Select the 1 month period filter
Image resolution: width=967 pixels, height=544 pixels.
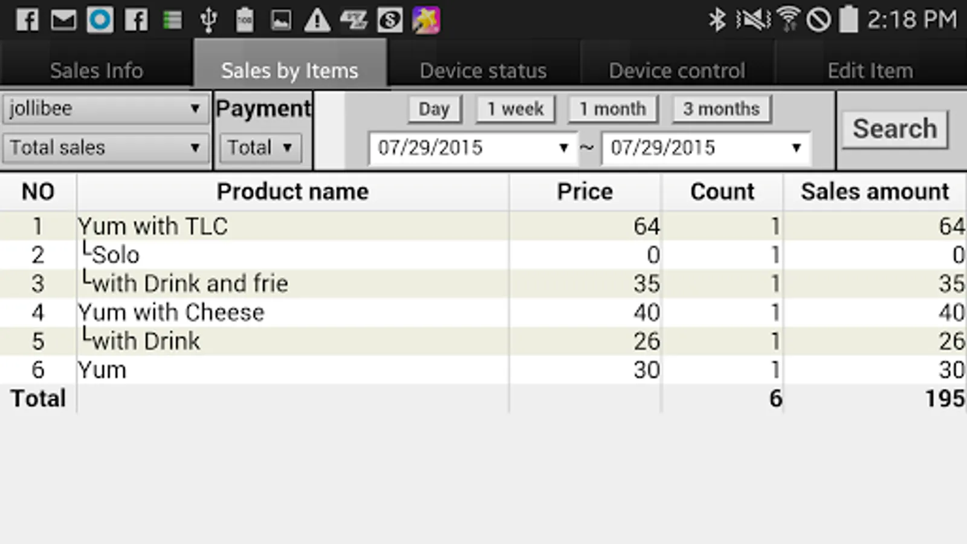[612, 109]
